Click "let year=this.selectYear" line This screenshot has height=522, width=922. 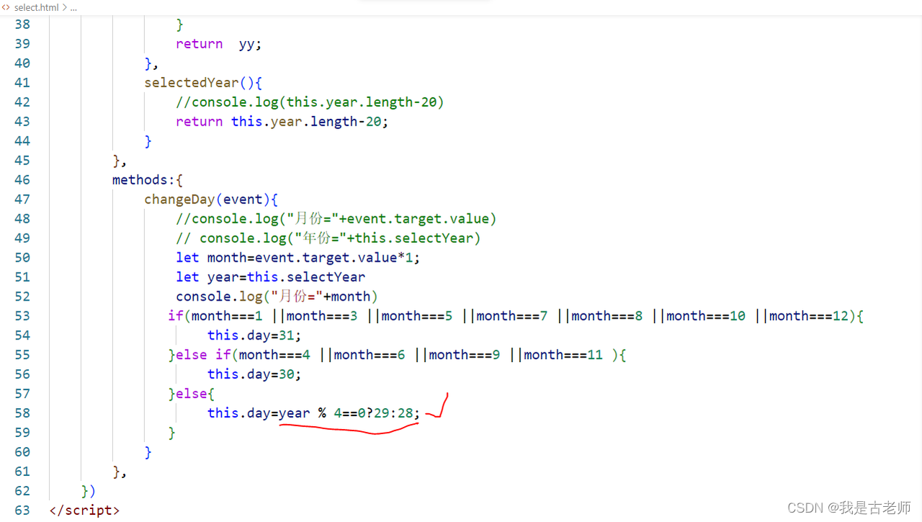click(271, 278)
